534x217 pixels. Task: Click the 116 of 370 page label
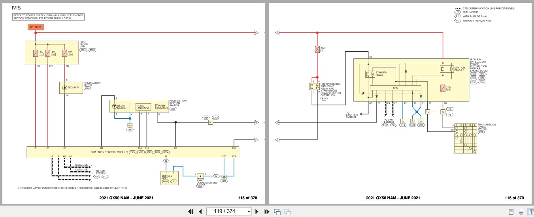[514, 198]
